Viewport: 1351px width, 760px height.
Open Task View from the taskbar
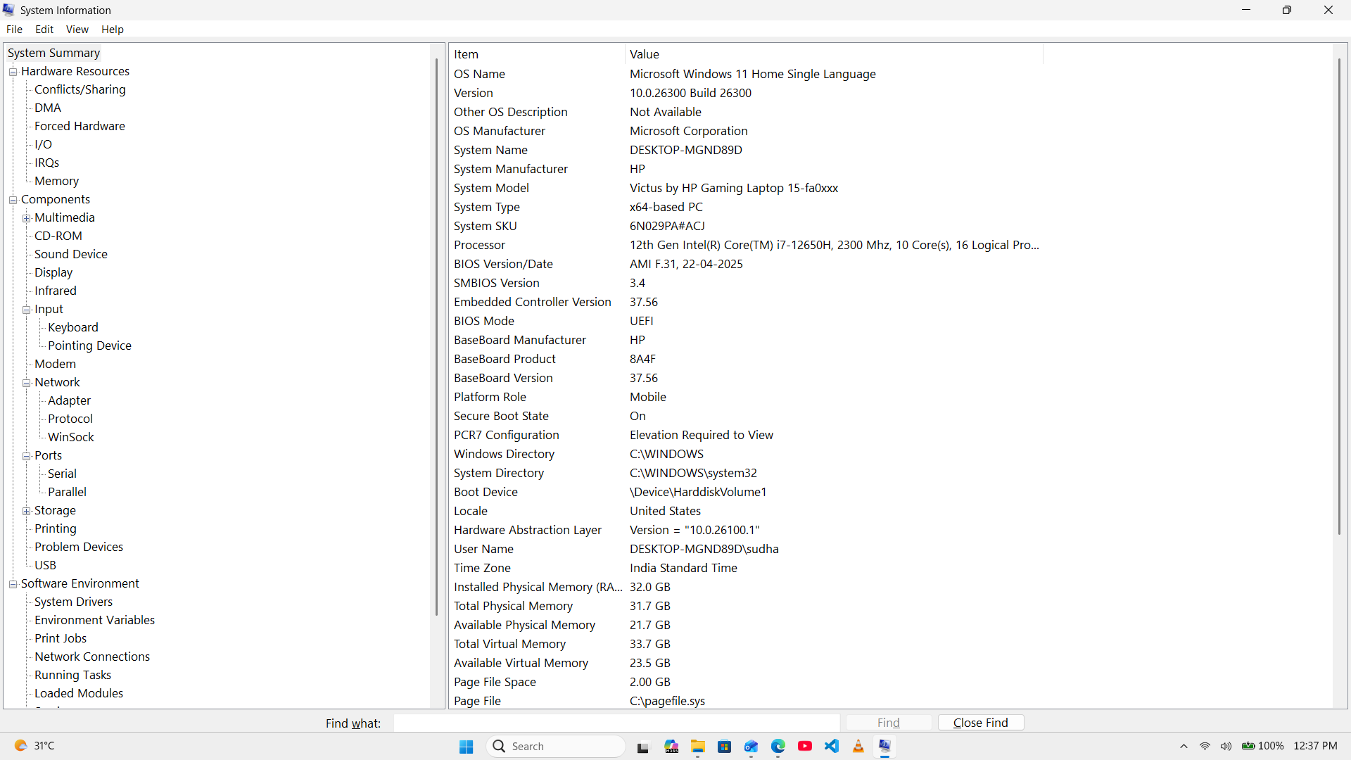(x=643, y=747)
